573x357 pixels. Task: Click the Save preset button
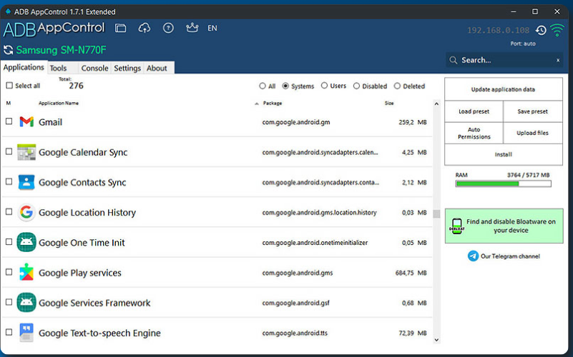[533, 111]
